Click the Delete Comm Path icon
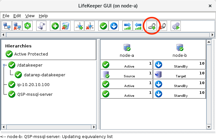 coord(89,26)
